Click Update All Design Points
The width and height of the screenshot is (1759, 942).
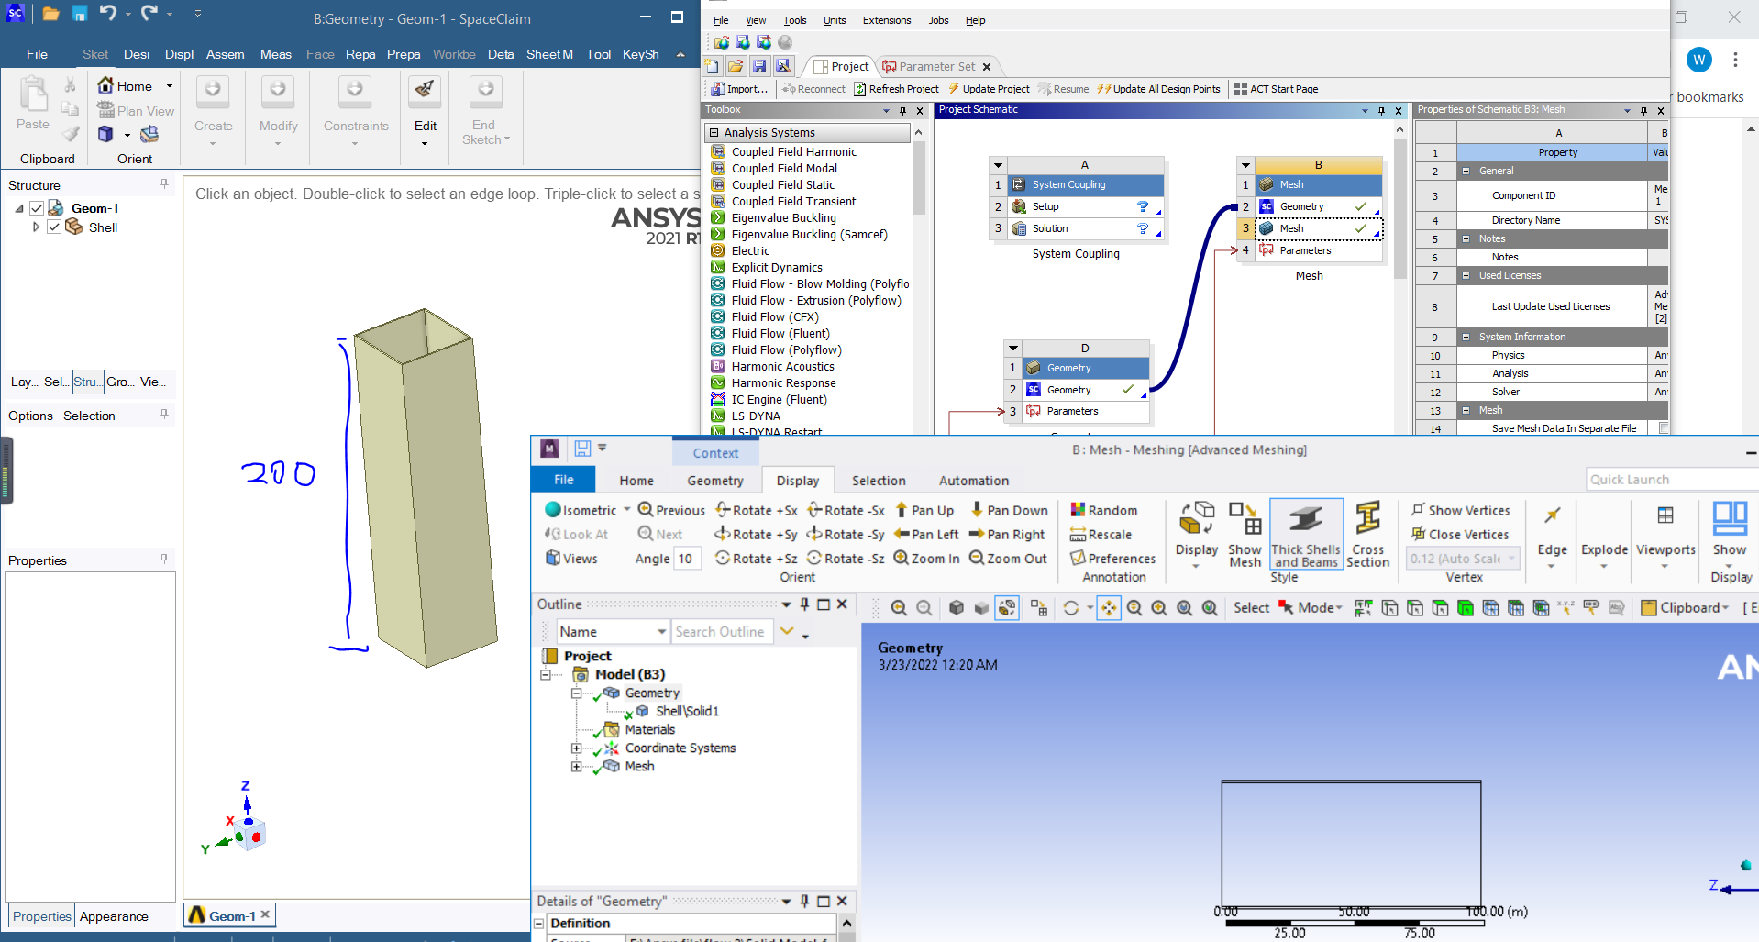coord(1159,89)
